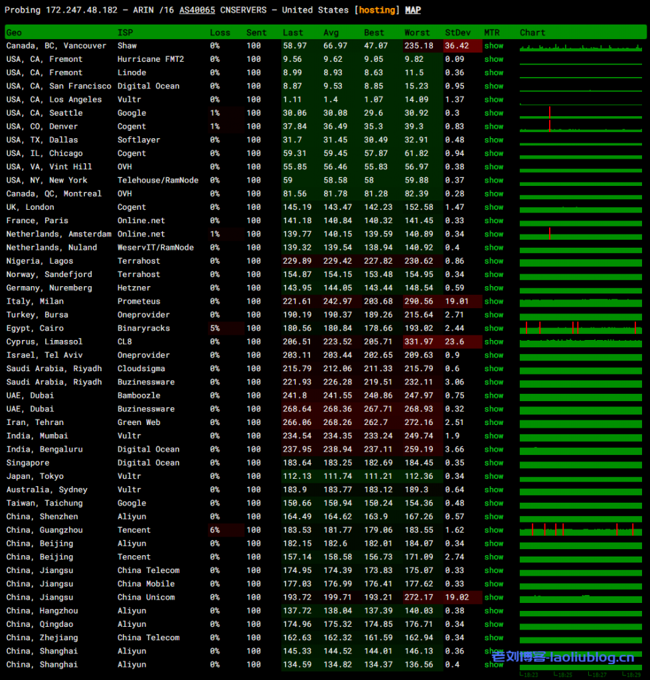Image resolution: width=650 pixels, height=680 pixels.
Task: Click the latency chart for Egypt Cairo
Action: [x=582, y=328]
